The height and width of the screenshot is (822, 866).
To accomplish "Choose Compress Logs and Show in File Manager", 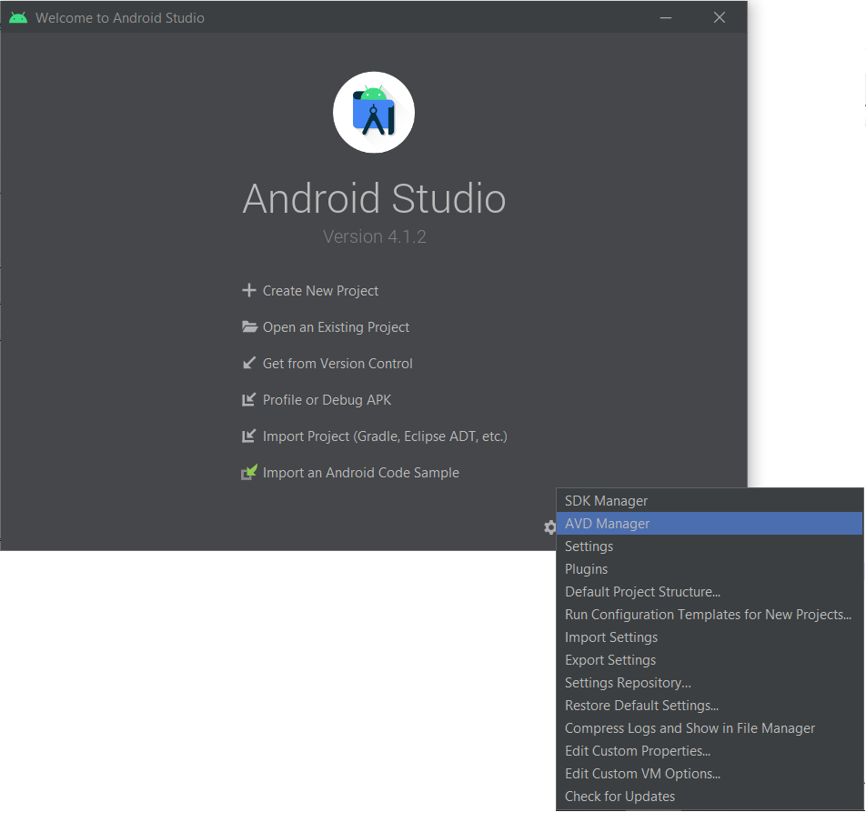I will point(710,728).
